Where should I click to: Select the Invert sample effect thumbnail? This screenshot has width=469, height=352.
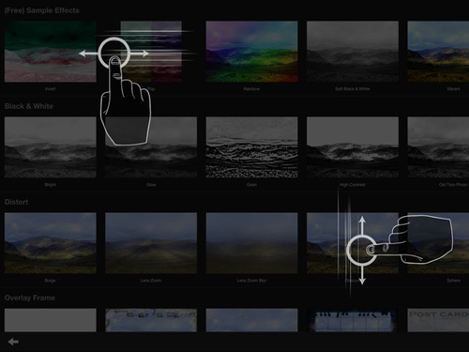pyautogui.click(x=51, y=52)
